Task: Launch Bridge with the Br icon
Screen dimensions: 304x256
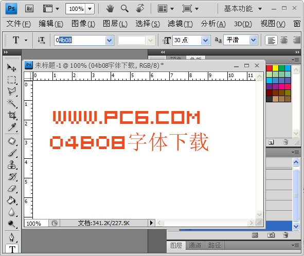Action: [x=29, y=9]
